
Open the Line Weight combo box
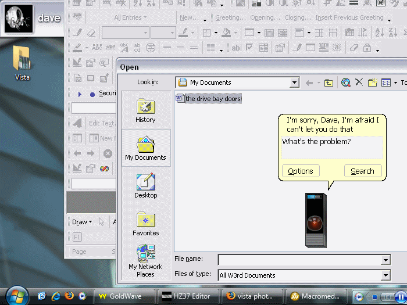click(163, 33)
